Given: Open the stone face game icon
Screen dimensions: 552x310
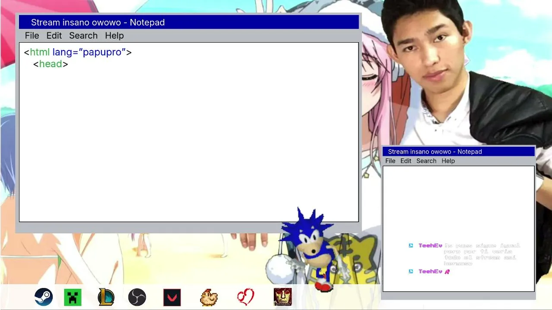Looking at the screenshot, I should point(282,297).
